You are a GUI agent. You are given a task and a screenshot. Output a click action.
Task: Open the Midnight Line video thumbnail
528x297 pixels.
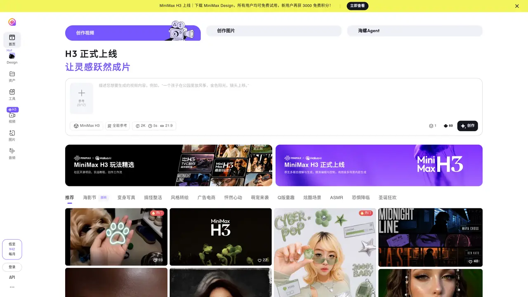tap(430, 237)
